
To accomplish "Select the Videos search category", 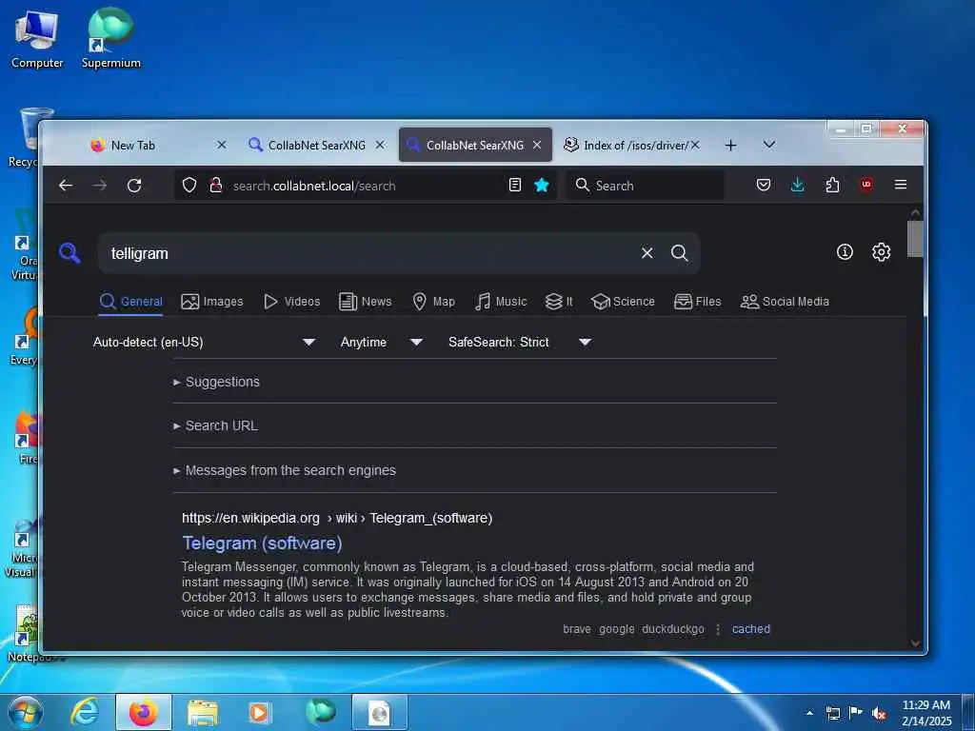I will (291, 302).
